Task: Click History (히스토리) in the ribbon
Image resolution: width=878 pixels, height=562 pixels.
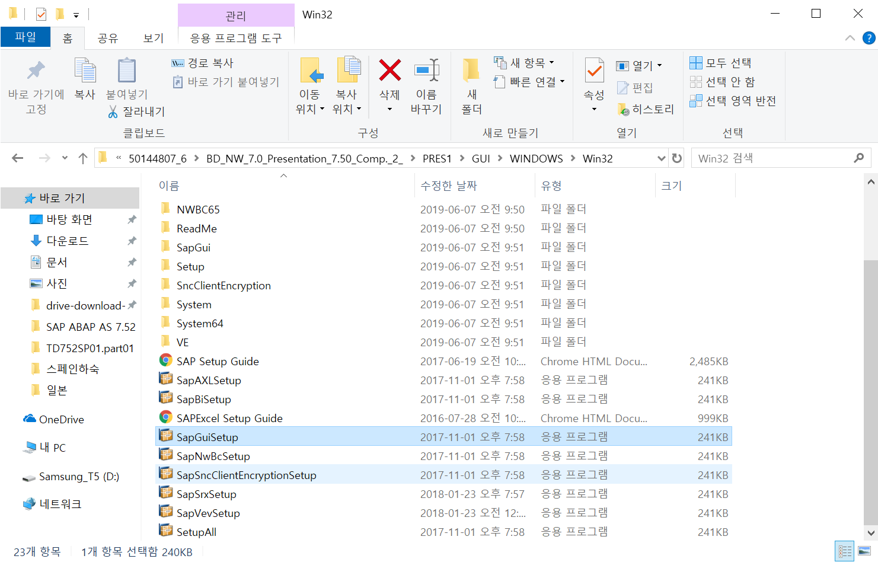Action: pyautogui.click(x=646, y=109)
